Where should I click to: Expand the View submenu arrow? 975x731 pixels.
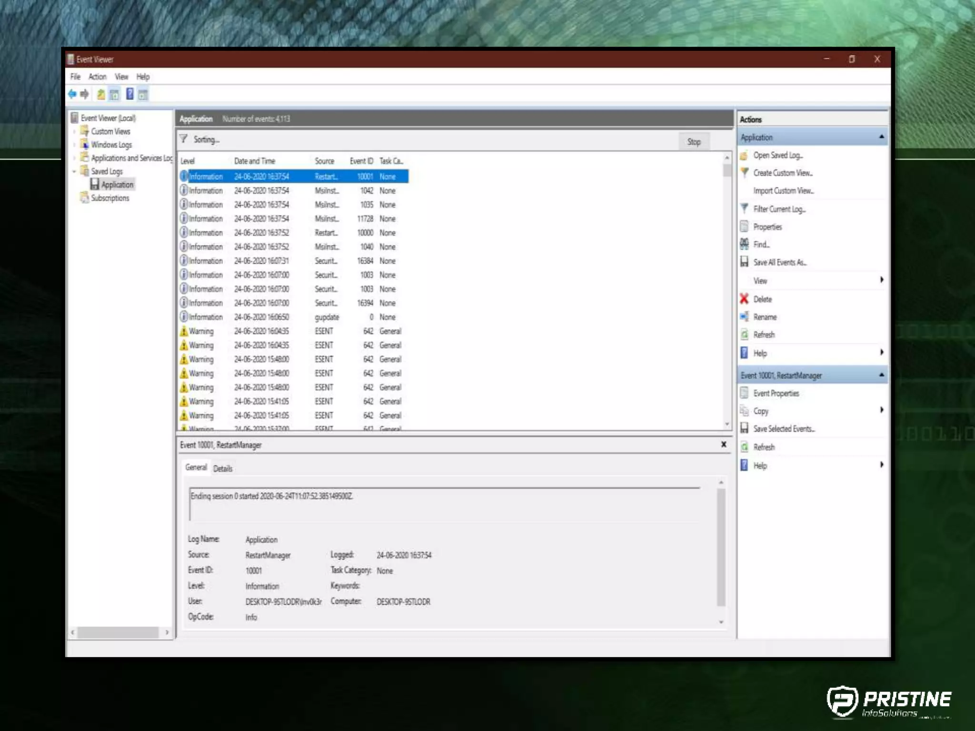(881, 280)
